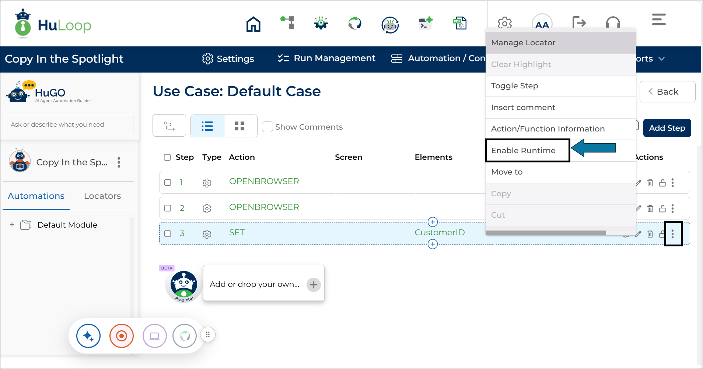Tick the checkbox for step 2
Screen dimensions: 703x369
tap(168, 208)
